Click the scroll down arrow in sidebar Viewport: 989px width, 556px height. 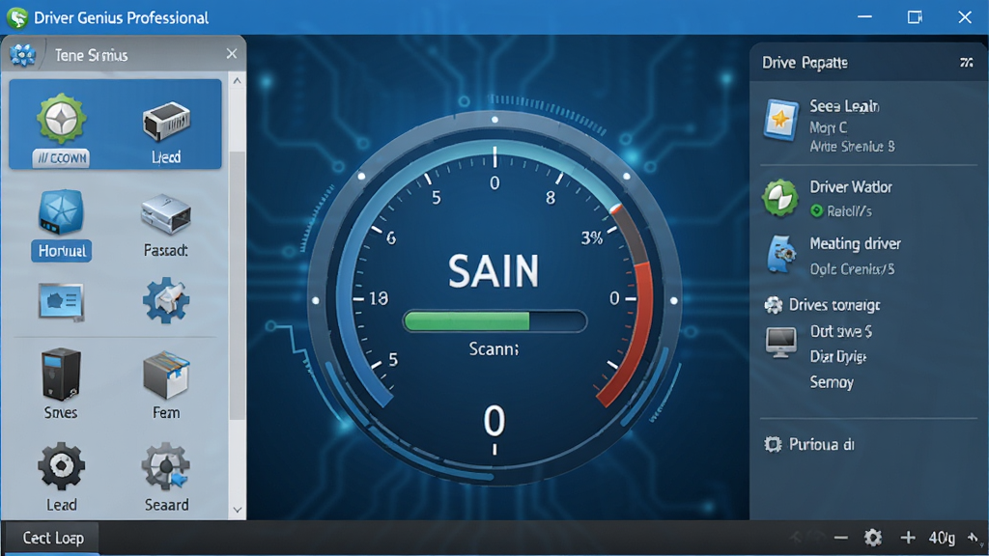click(x=238, y=510)
